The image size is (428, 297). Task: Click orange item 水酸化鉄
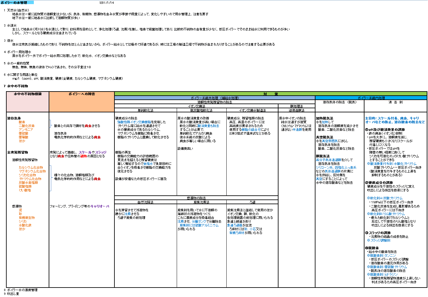[x=25, y=225]
